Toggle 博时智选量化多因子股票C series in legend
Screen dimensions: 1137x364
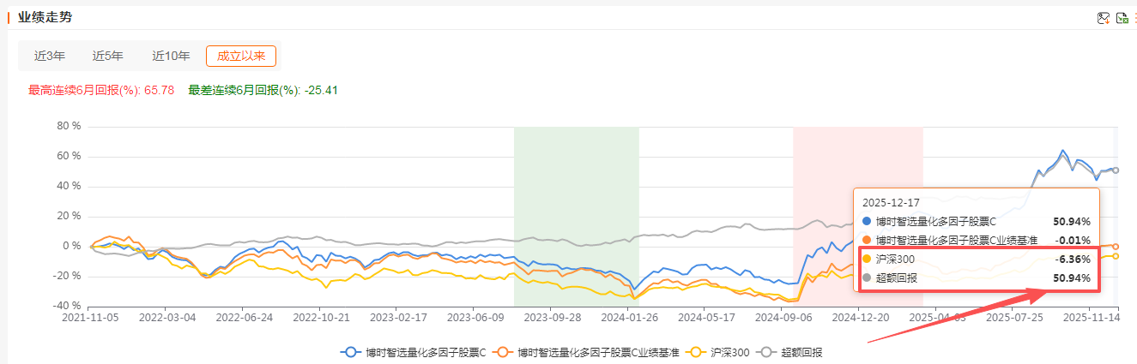[426, 352]
